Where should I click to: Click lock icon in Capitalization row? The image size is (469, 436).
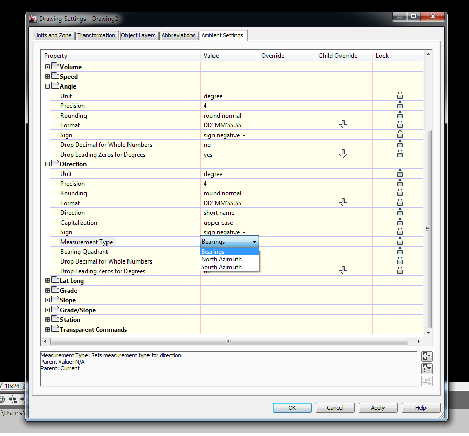(x=400, y=222)
